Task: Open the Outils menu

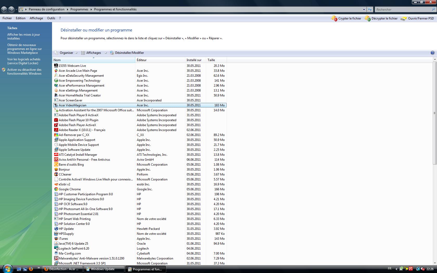Action: click(x=51, y=18)
